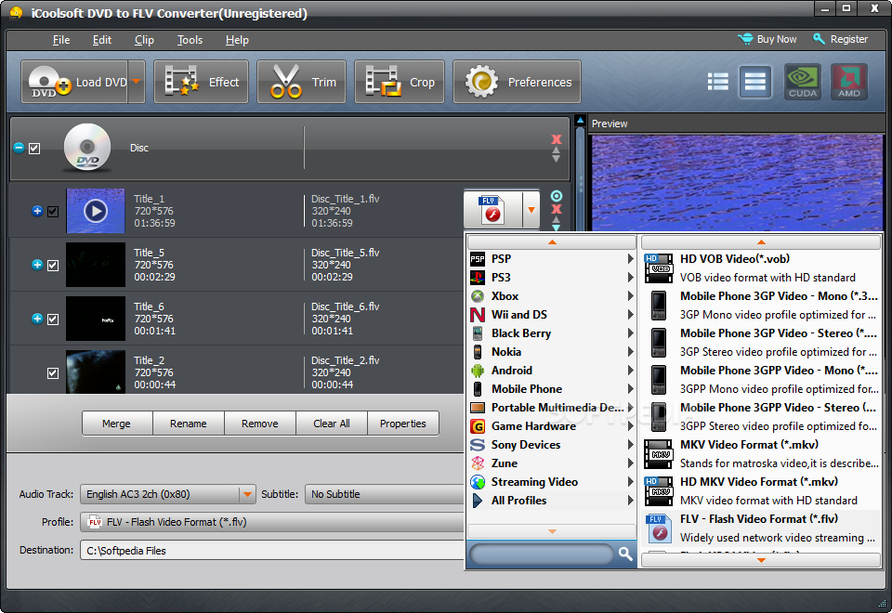
Task: Expand All Profiles category
Action: tap(552, 501)
